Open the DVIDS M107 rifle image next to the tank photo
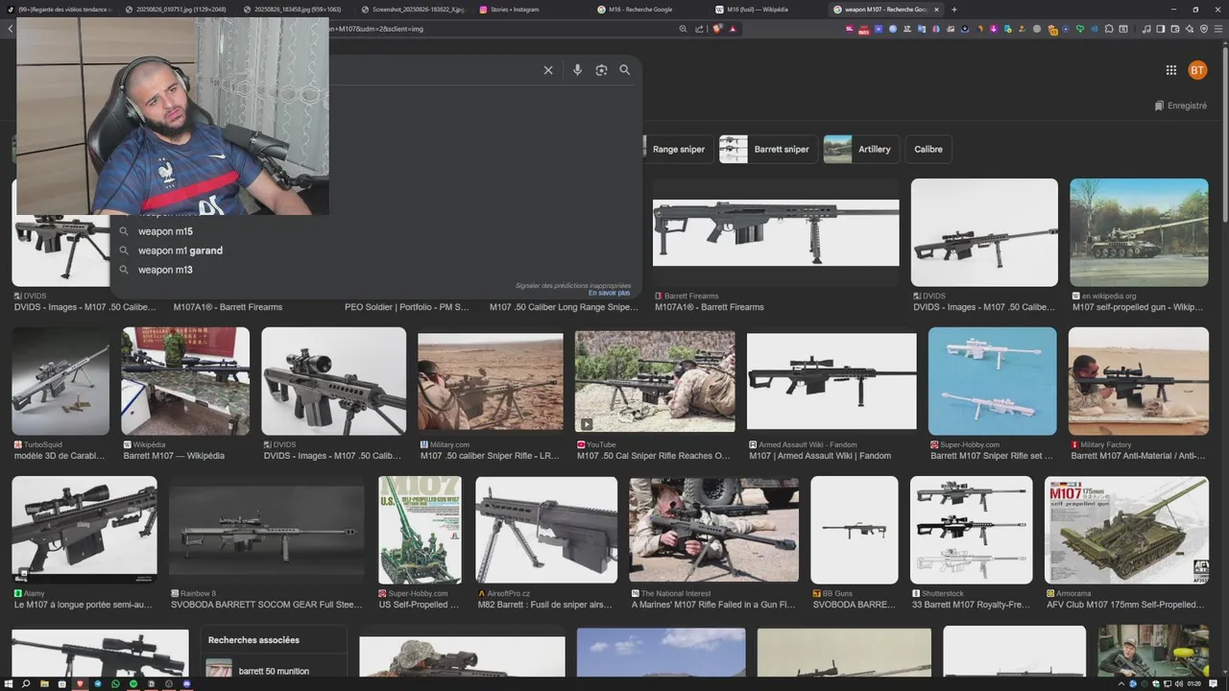 pyautogui.click(x=984, y=232)
